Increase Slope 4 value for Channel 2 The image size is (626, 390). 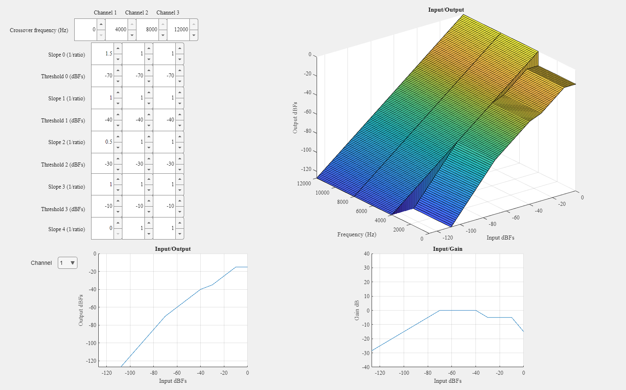coord(148,223)
